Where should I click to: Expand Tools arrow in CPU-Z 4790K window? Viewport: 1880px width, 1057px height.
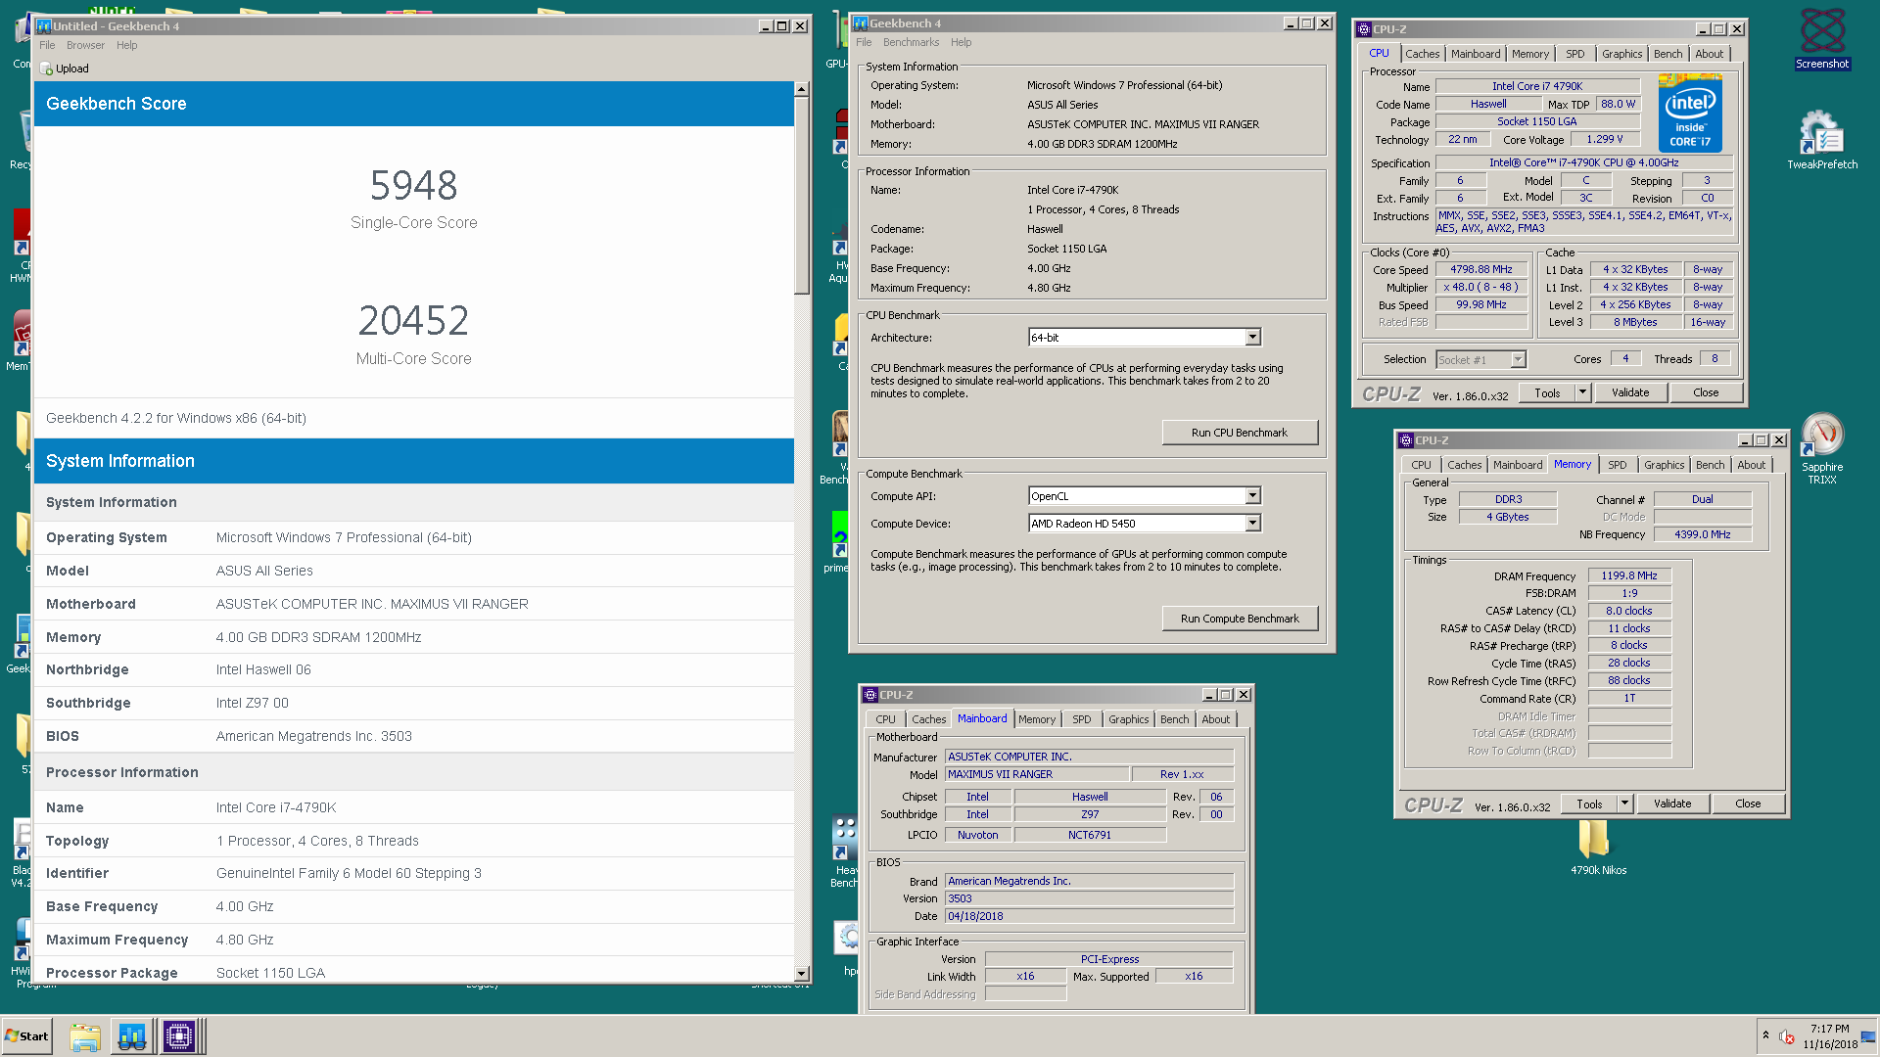click(1582, 392)
